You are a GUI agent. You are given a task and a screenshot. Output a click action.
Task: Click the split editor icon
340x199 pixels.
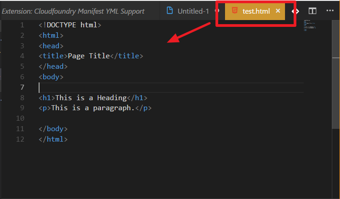pyautogui.click(x=313, y=10)
